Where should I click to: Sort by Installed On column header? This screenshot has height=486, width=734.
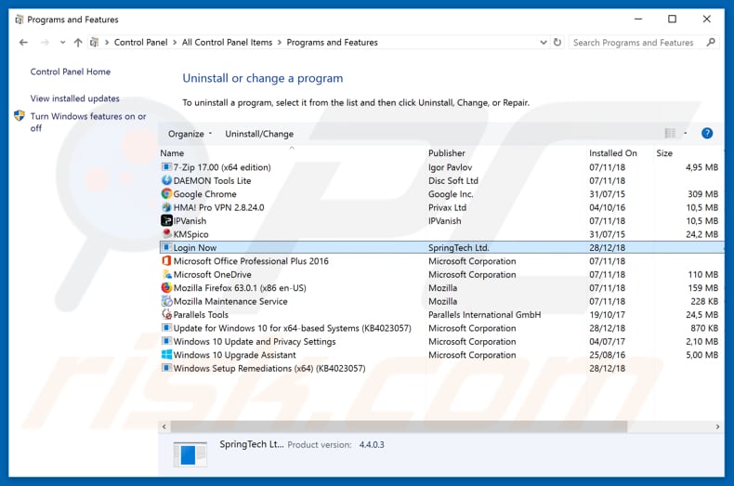pos(613,153)
